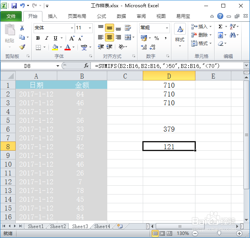
Task: Click the Paste clipboard icon
Action: (x=10, y=30)
